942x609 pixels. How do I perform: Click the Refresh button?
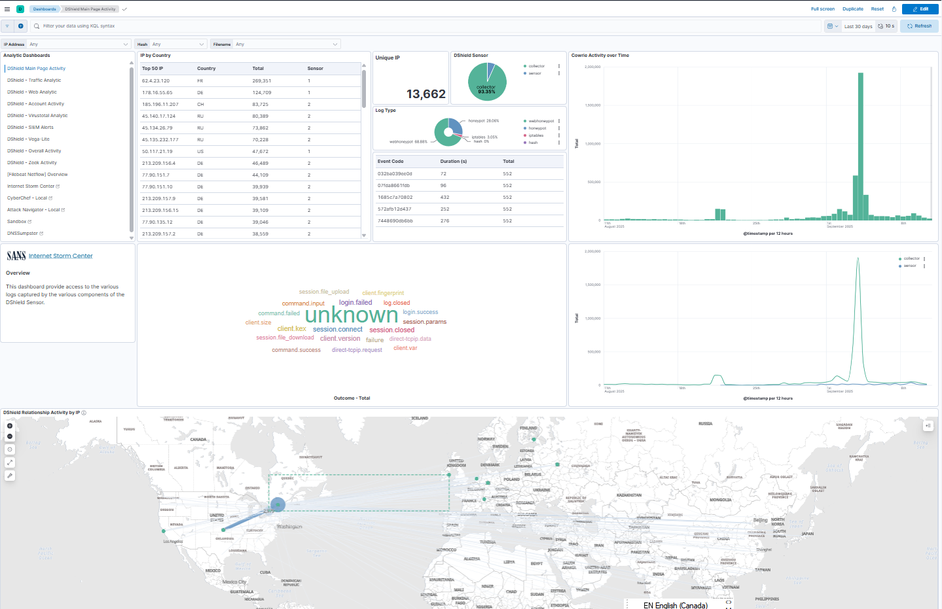coord(919,26)
